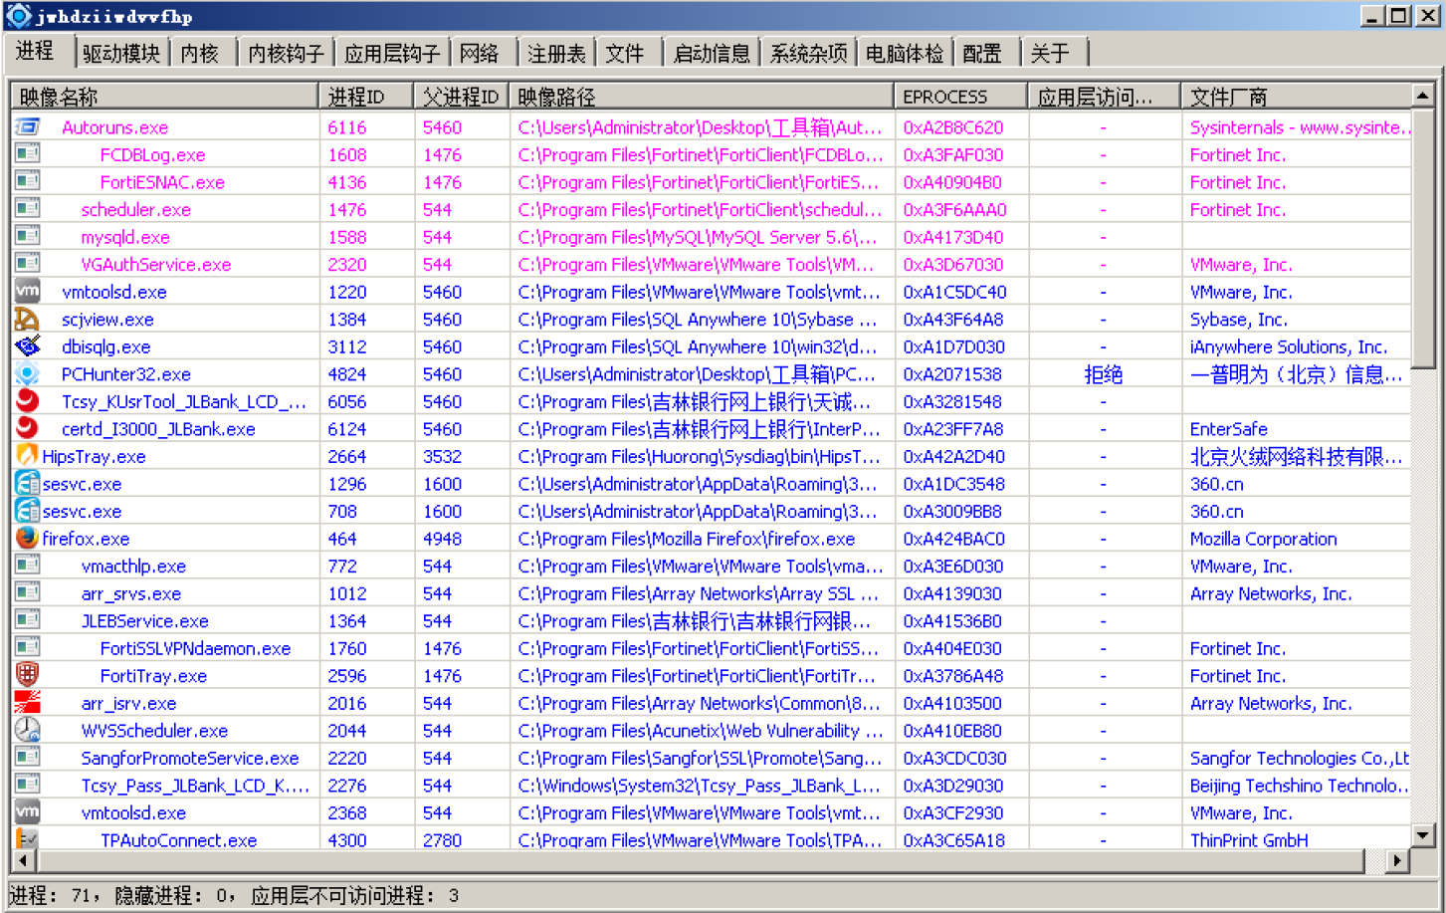Switch to the 电脑体检 tab

coord(905,54)
